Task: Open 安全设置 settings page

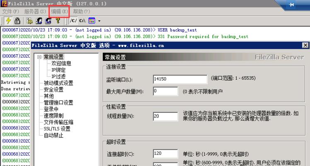Action: tap(53, 90)
